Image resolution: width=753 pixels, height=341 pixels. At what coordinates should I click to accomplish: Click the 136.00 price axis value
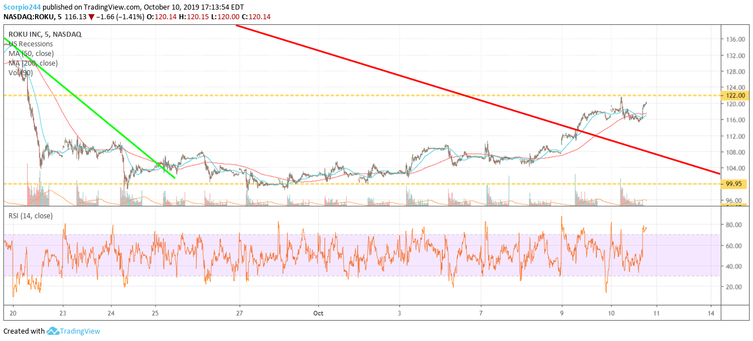(x=734, y=40)
